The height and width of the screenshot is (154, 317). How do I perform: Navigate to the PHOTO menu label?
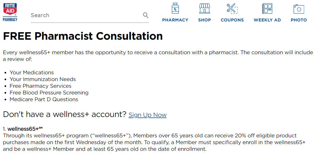click(x=299, y=20)
